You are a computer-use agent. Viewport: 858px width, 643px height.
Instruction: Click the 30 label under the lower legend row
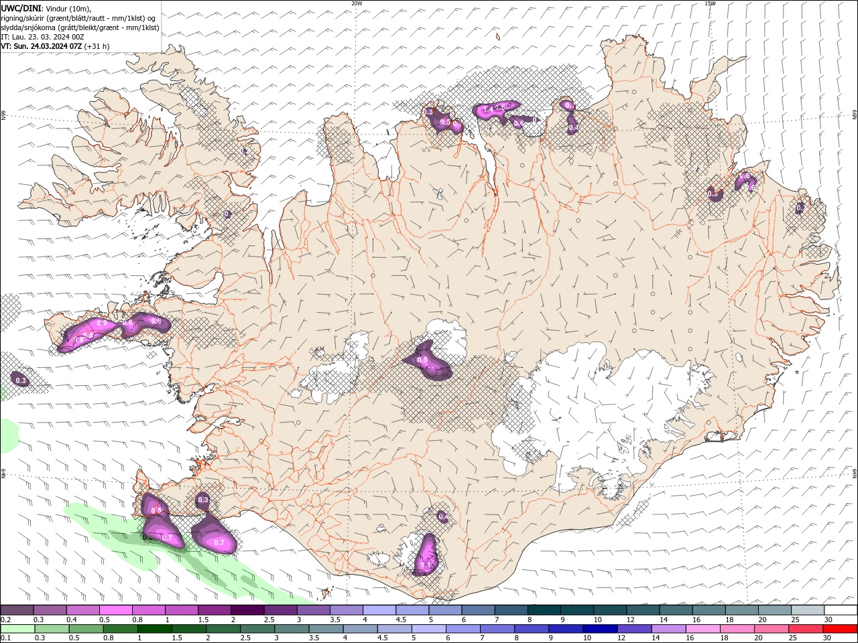coord(827,638)
